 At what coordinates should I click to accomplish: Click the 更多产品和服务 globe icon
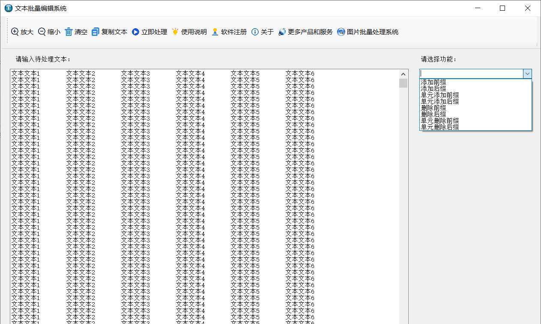coord(282,32)
